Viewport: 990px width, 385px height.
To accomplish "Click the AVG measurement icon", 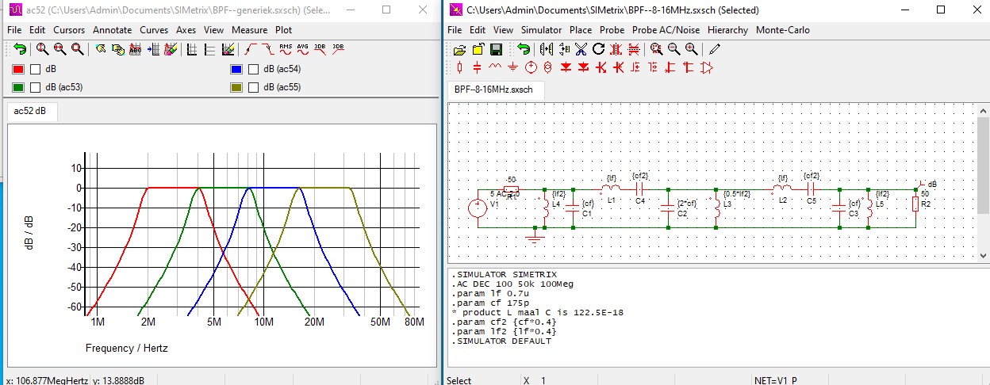I will point(302,48).
